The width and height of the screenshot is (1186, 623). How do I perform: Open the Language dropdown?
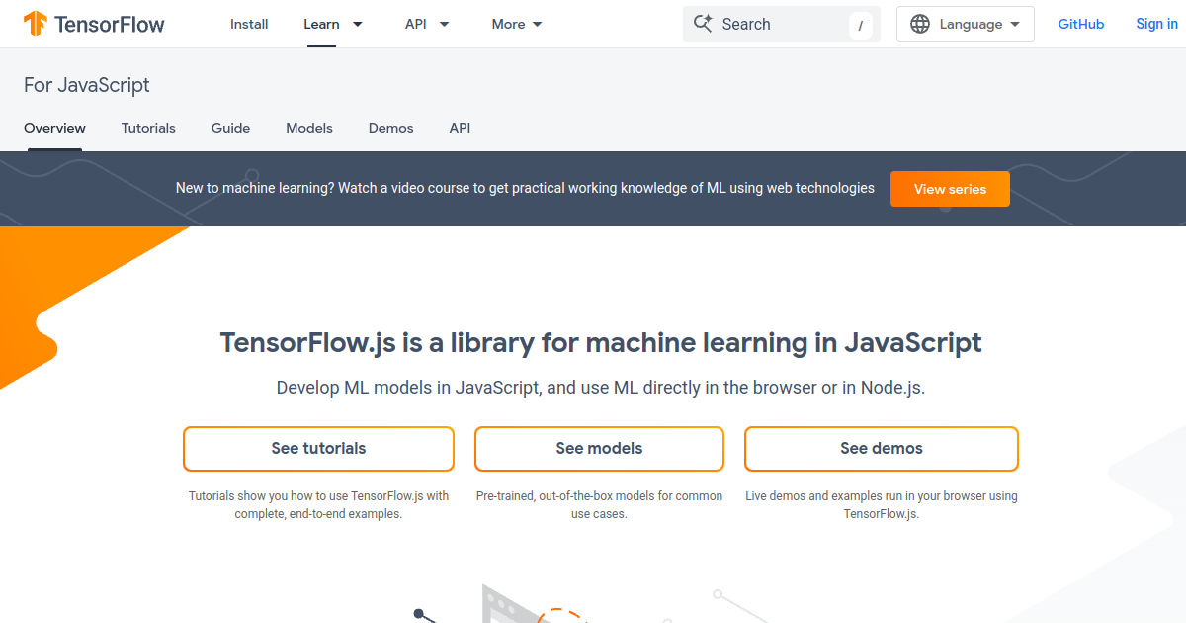[x=966, y=24]
